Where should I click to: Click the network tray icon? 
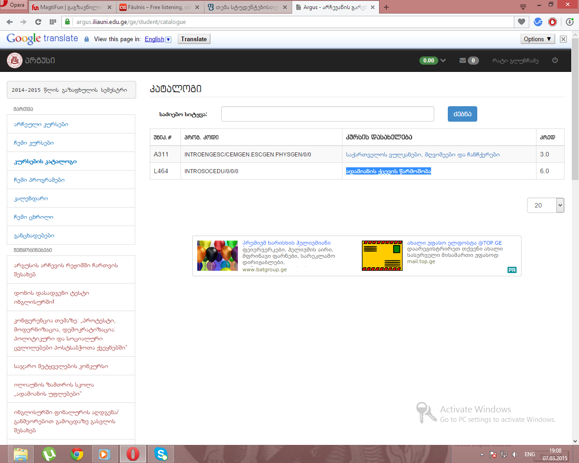coord(504,454)
